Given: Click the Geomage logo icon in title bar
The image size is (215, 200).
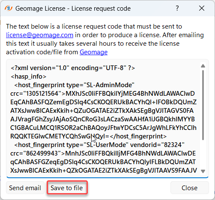Looking at the screenshot, I should click(x=9, y=8).
